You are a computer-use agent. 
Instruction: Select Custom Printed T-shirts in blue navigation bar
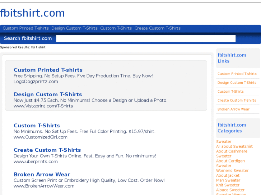[x=25, y=28]
